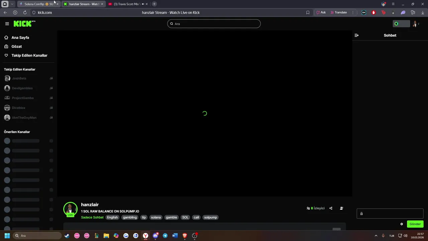Open user profile avatar in Kick header
The image size is (428, 241).
coord(415,24)
